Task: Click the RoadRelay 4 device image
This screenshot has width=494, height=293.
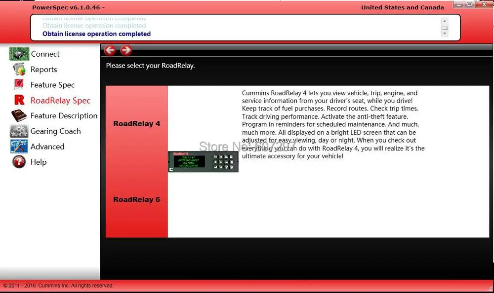Action: pos(203,161)
